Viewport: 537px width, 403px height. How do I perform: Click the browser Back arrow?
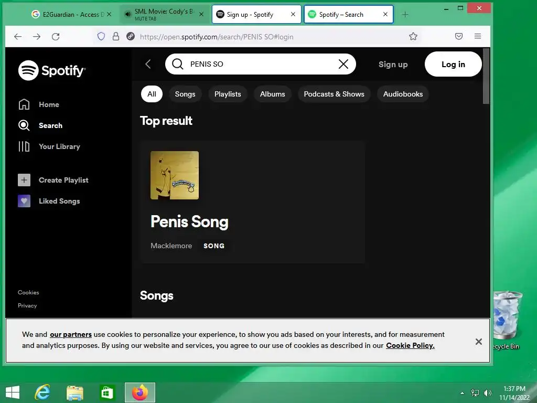pyautogui.click(x=18, y=37)
